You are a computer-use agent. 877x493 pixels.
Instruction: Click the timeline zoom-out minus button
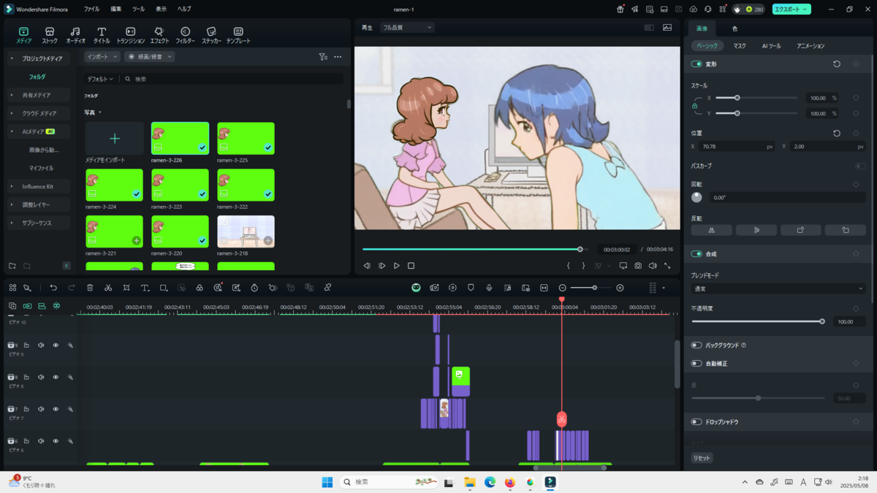[x=562, y=288]
